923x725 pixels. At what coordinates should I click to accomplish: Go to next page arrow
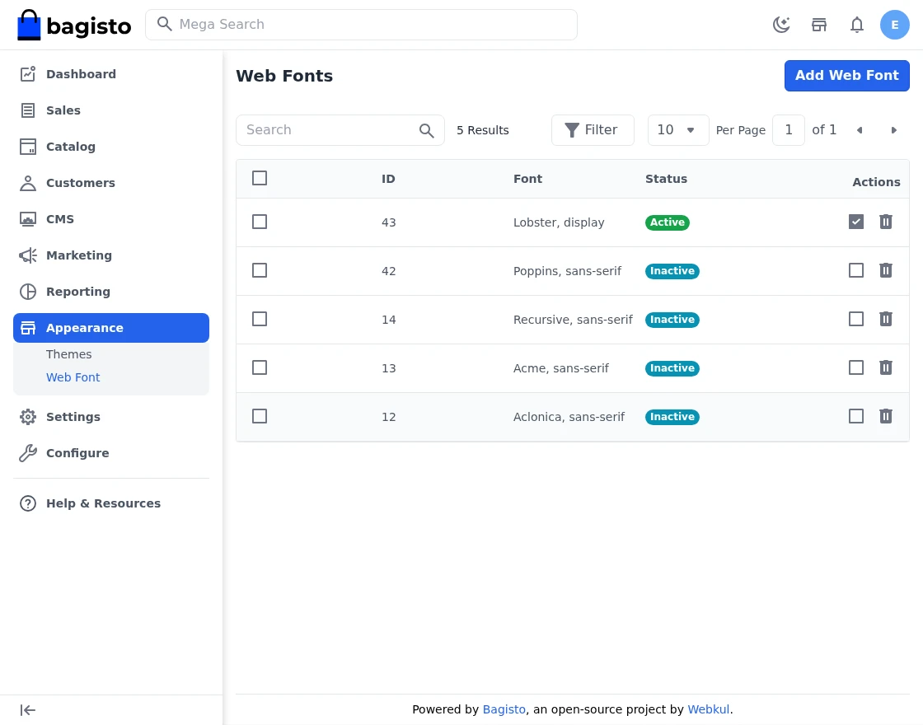[x=893, y=130]
